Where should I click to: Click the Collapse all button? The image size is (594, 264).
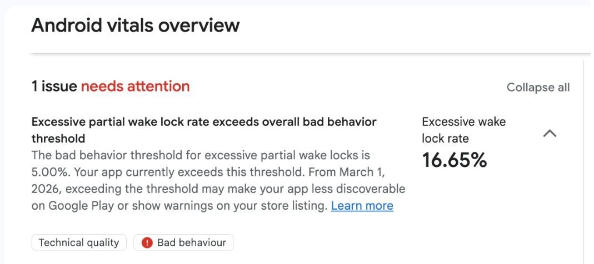(538, 88)
